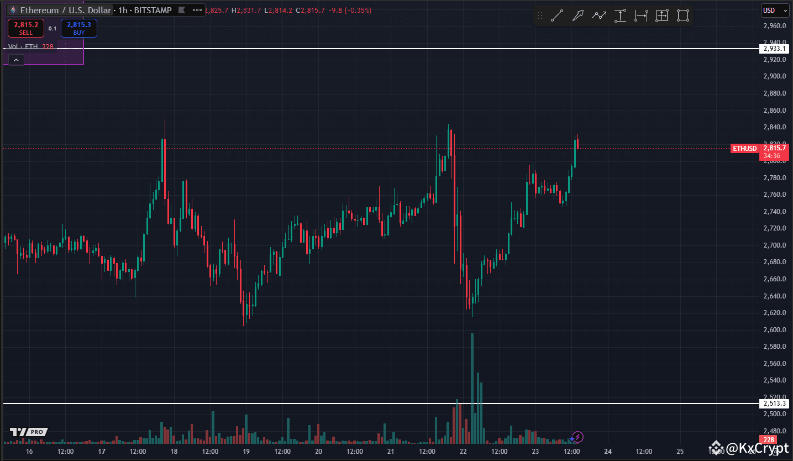Click the drag handle dots on the drawing toolbar
Image resolution: width=793 pixels, height=461 pixels.
pyautogui.click(x=540, y=15)
